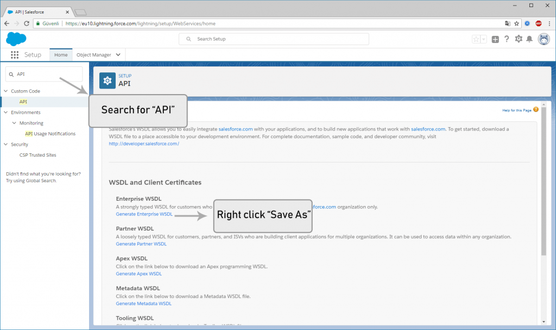The image size is (556, 330).
Task: Click the 'WSDL and Client Certificates' heading
Action: click(155, 183)
